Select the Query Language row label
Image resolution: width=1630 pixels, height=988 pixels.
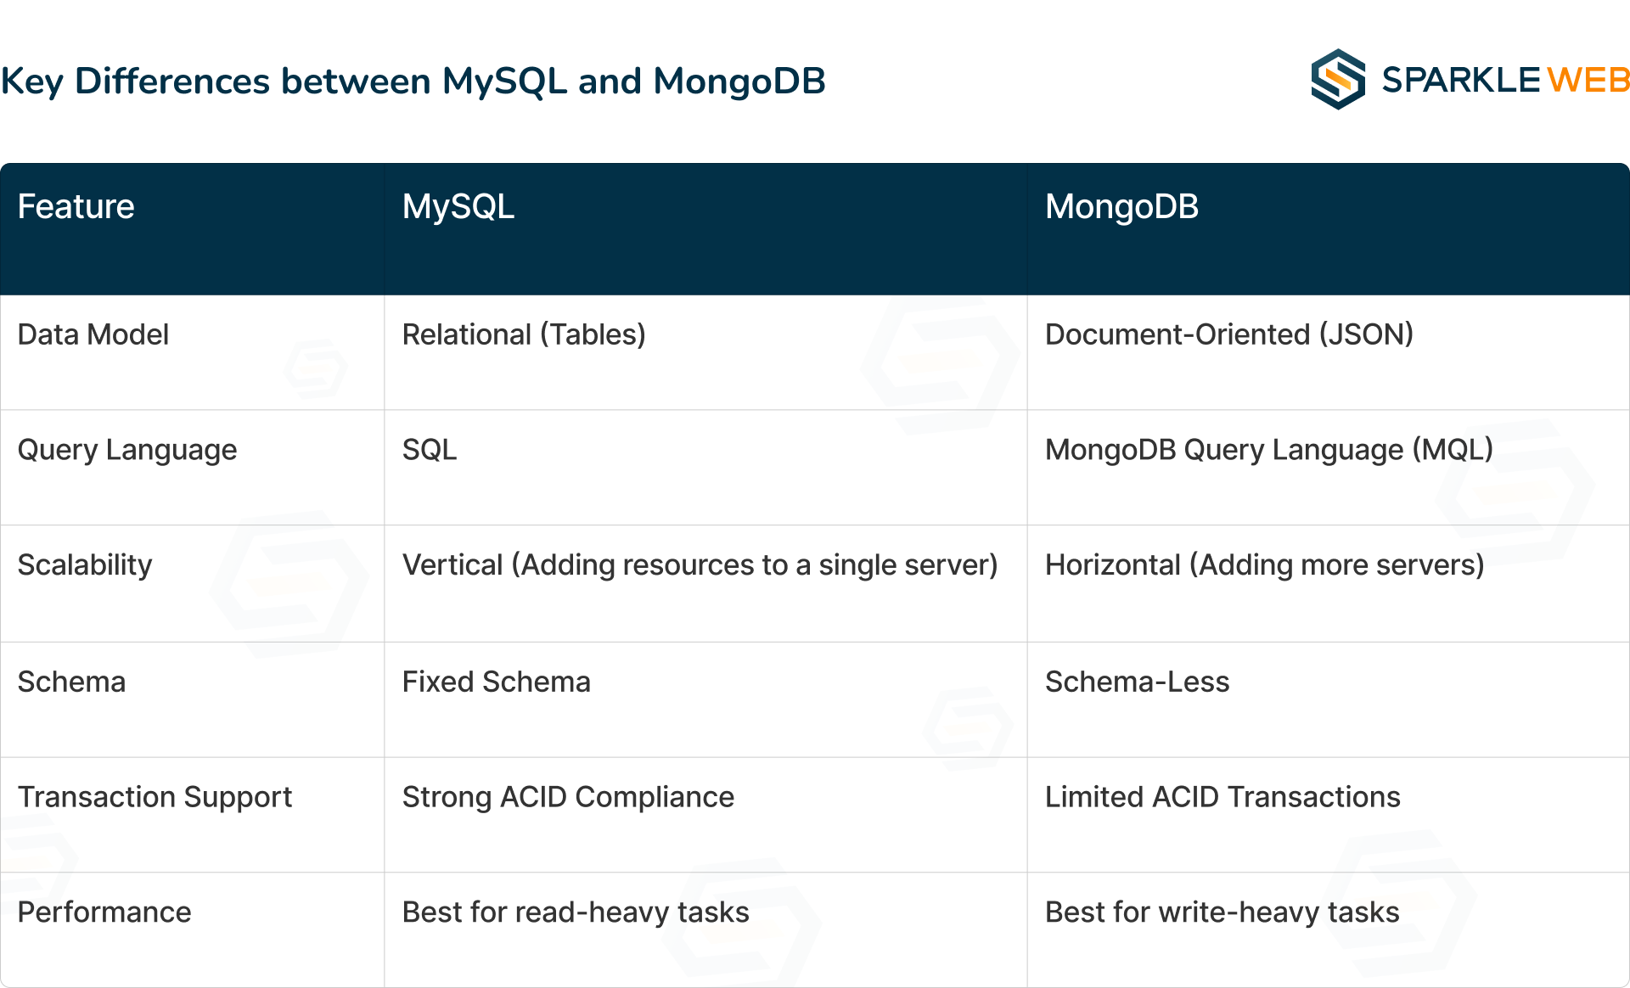(127, 450)
